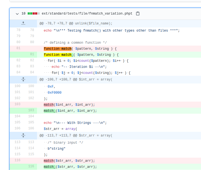Click the hunk header for unlink($file_name)
The image size is (201, 170).
pos(76,23)
